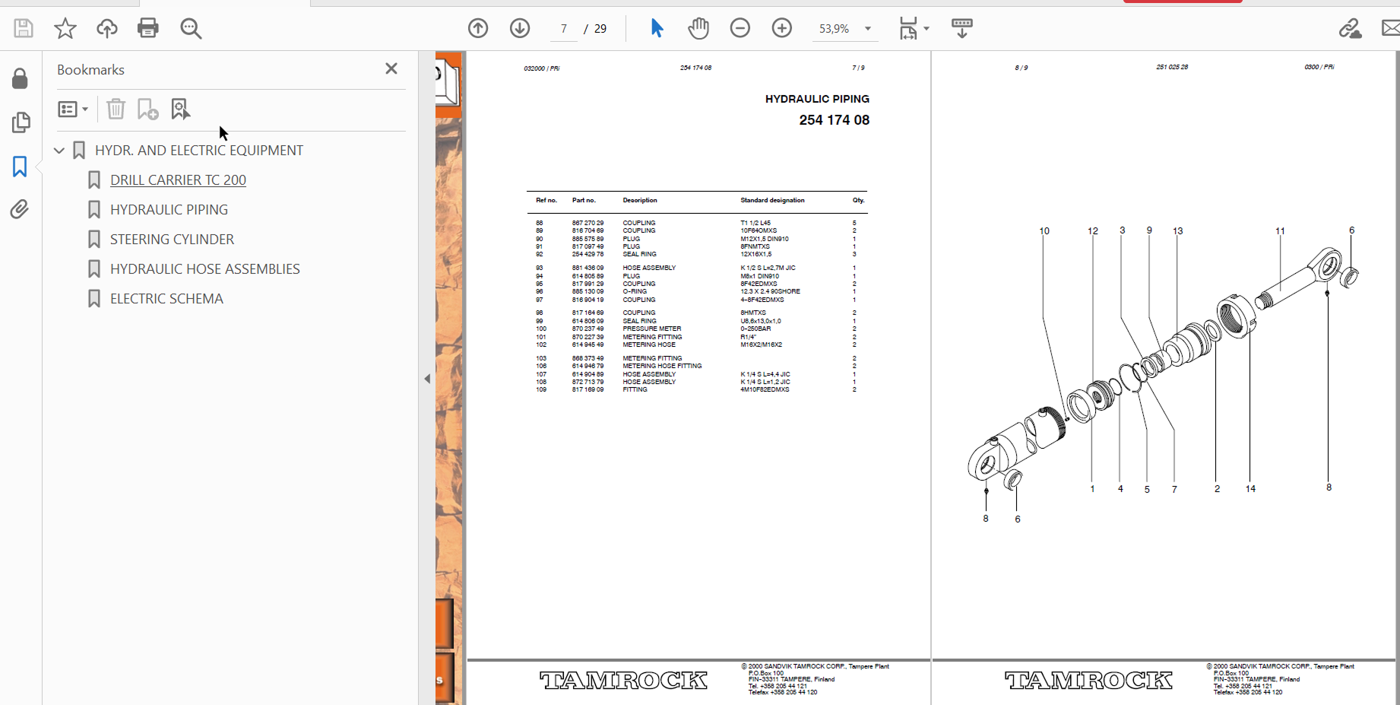Viewport: 1400px width, 705px height.
Task: Click the 254 174 08 document number heading
Action: 835,120
